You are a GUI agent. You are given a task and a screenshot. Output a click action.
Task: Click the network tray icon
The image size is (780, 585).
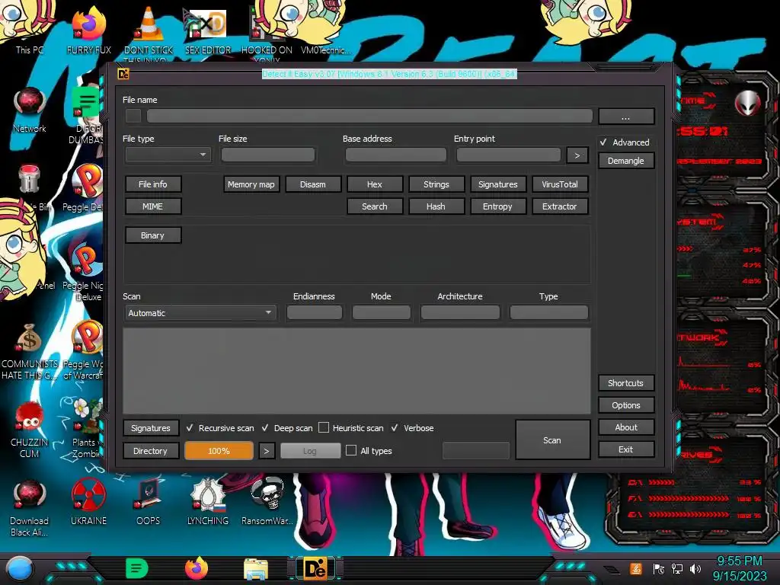tap(676, 568)
